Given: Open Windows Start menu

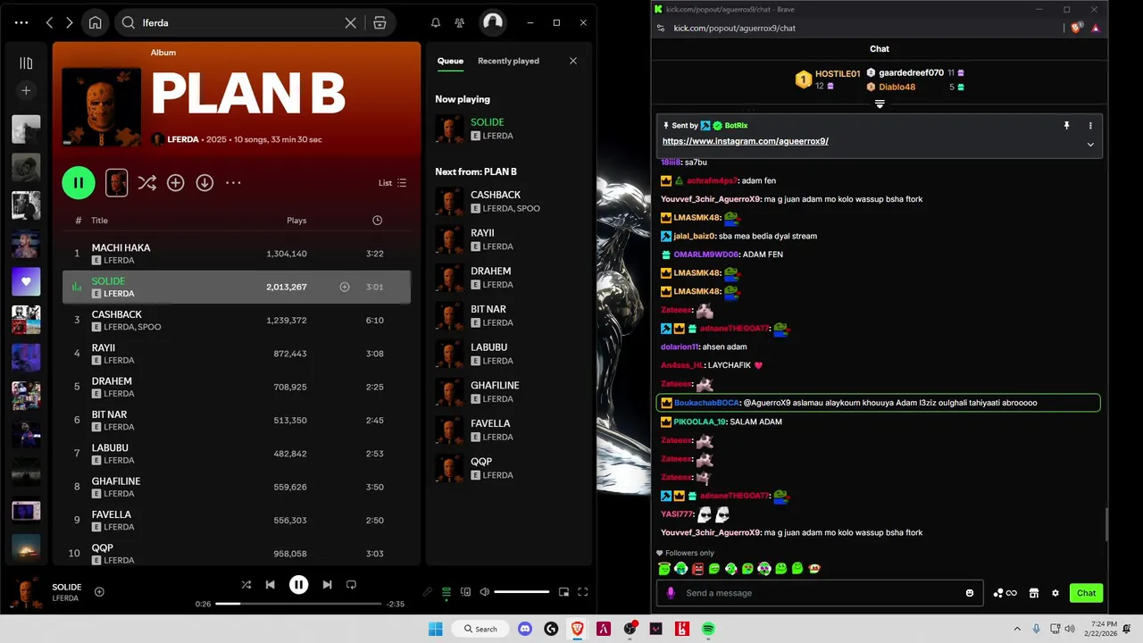Looking at the screenshot, I should point(436,629).
